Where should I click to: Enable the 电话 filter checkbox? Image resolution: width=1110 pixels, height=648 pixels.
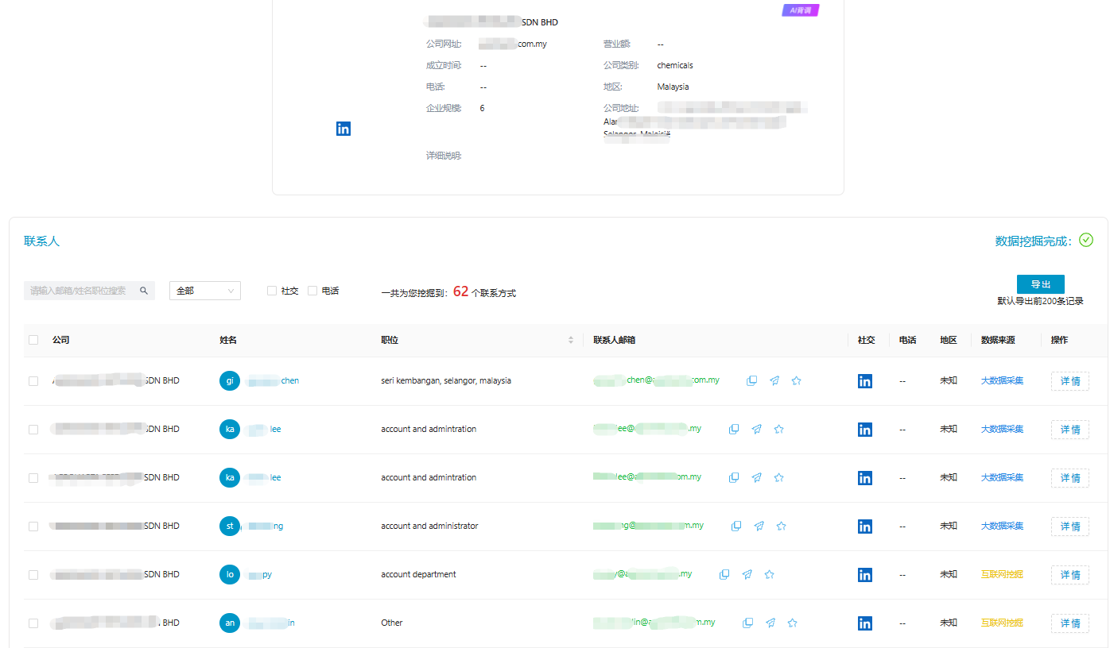pos(312,291)
